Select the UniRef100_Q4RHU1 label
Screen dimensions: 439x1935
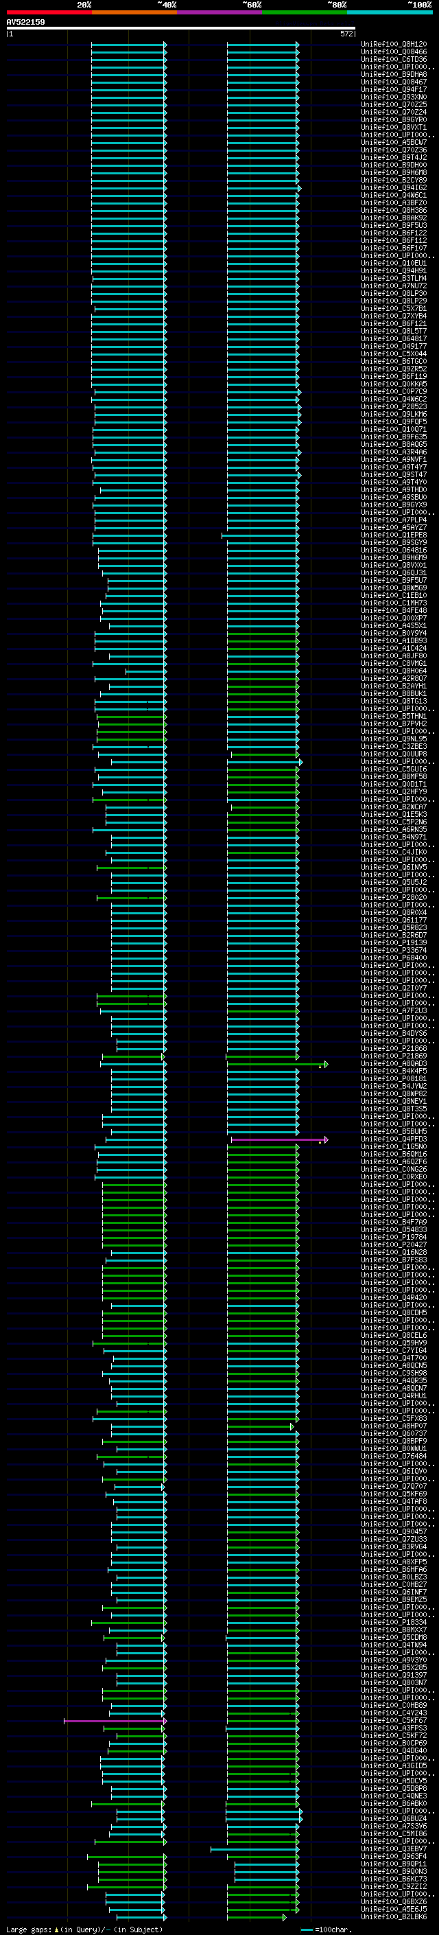pos(394,1395)
